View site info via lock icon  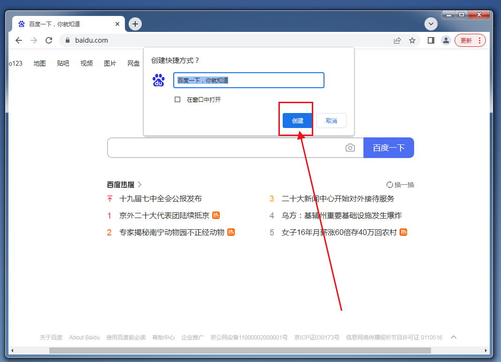68,40
